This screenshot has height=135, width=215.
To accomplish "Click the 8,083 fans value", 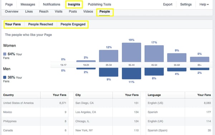I will click(x=207, y=103).
